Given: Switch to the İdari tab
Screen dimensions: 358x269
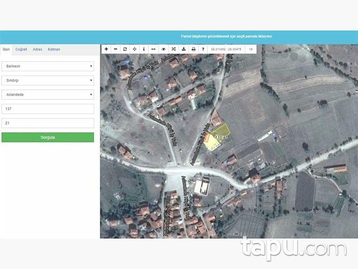Looking at the screenshot, I should (x=6, y=49).
